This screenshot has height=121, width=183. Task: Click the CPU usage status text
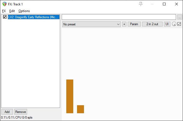pos(17,118)
